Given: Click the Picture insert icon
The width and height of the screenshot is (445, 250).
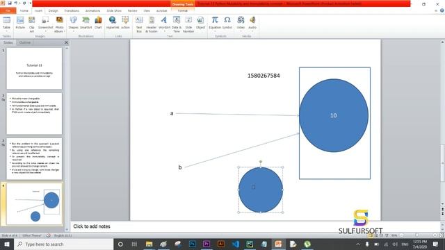Looking at the screenshot, I should click(20, 23).
